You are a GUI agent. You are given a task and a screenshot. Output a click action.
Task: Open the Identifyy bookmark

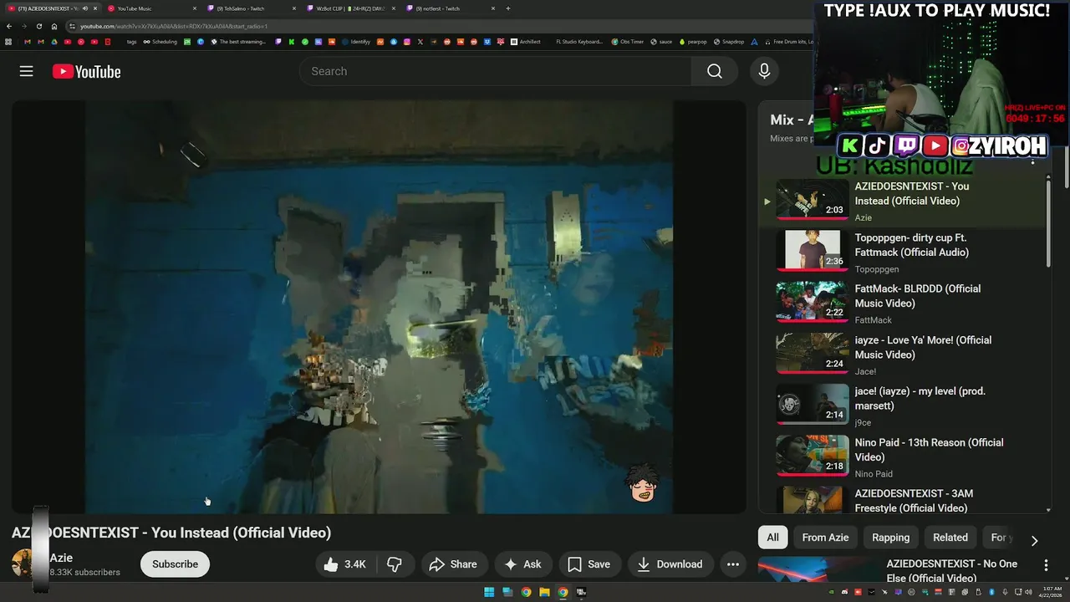point(355,42)
